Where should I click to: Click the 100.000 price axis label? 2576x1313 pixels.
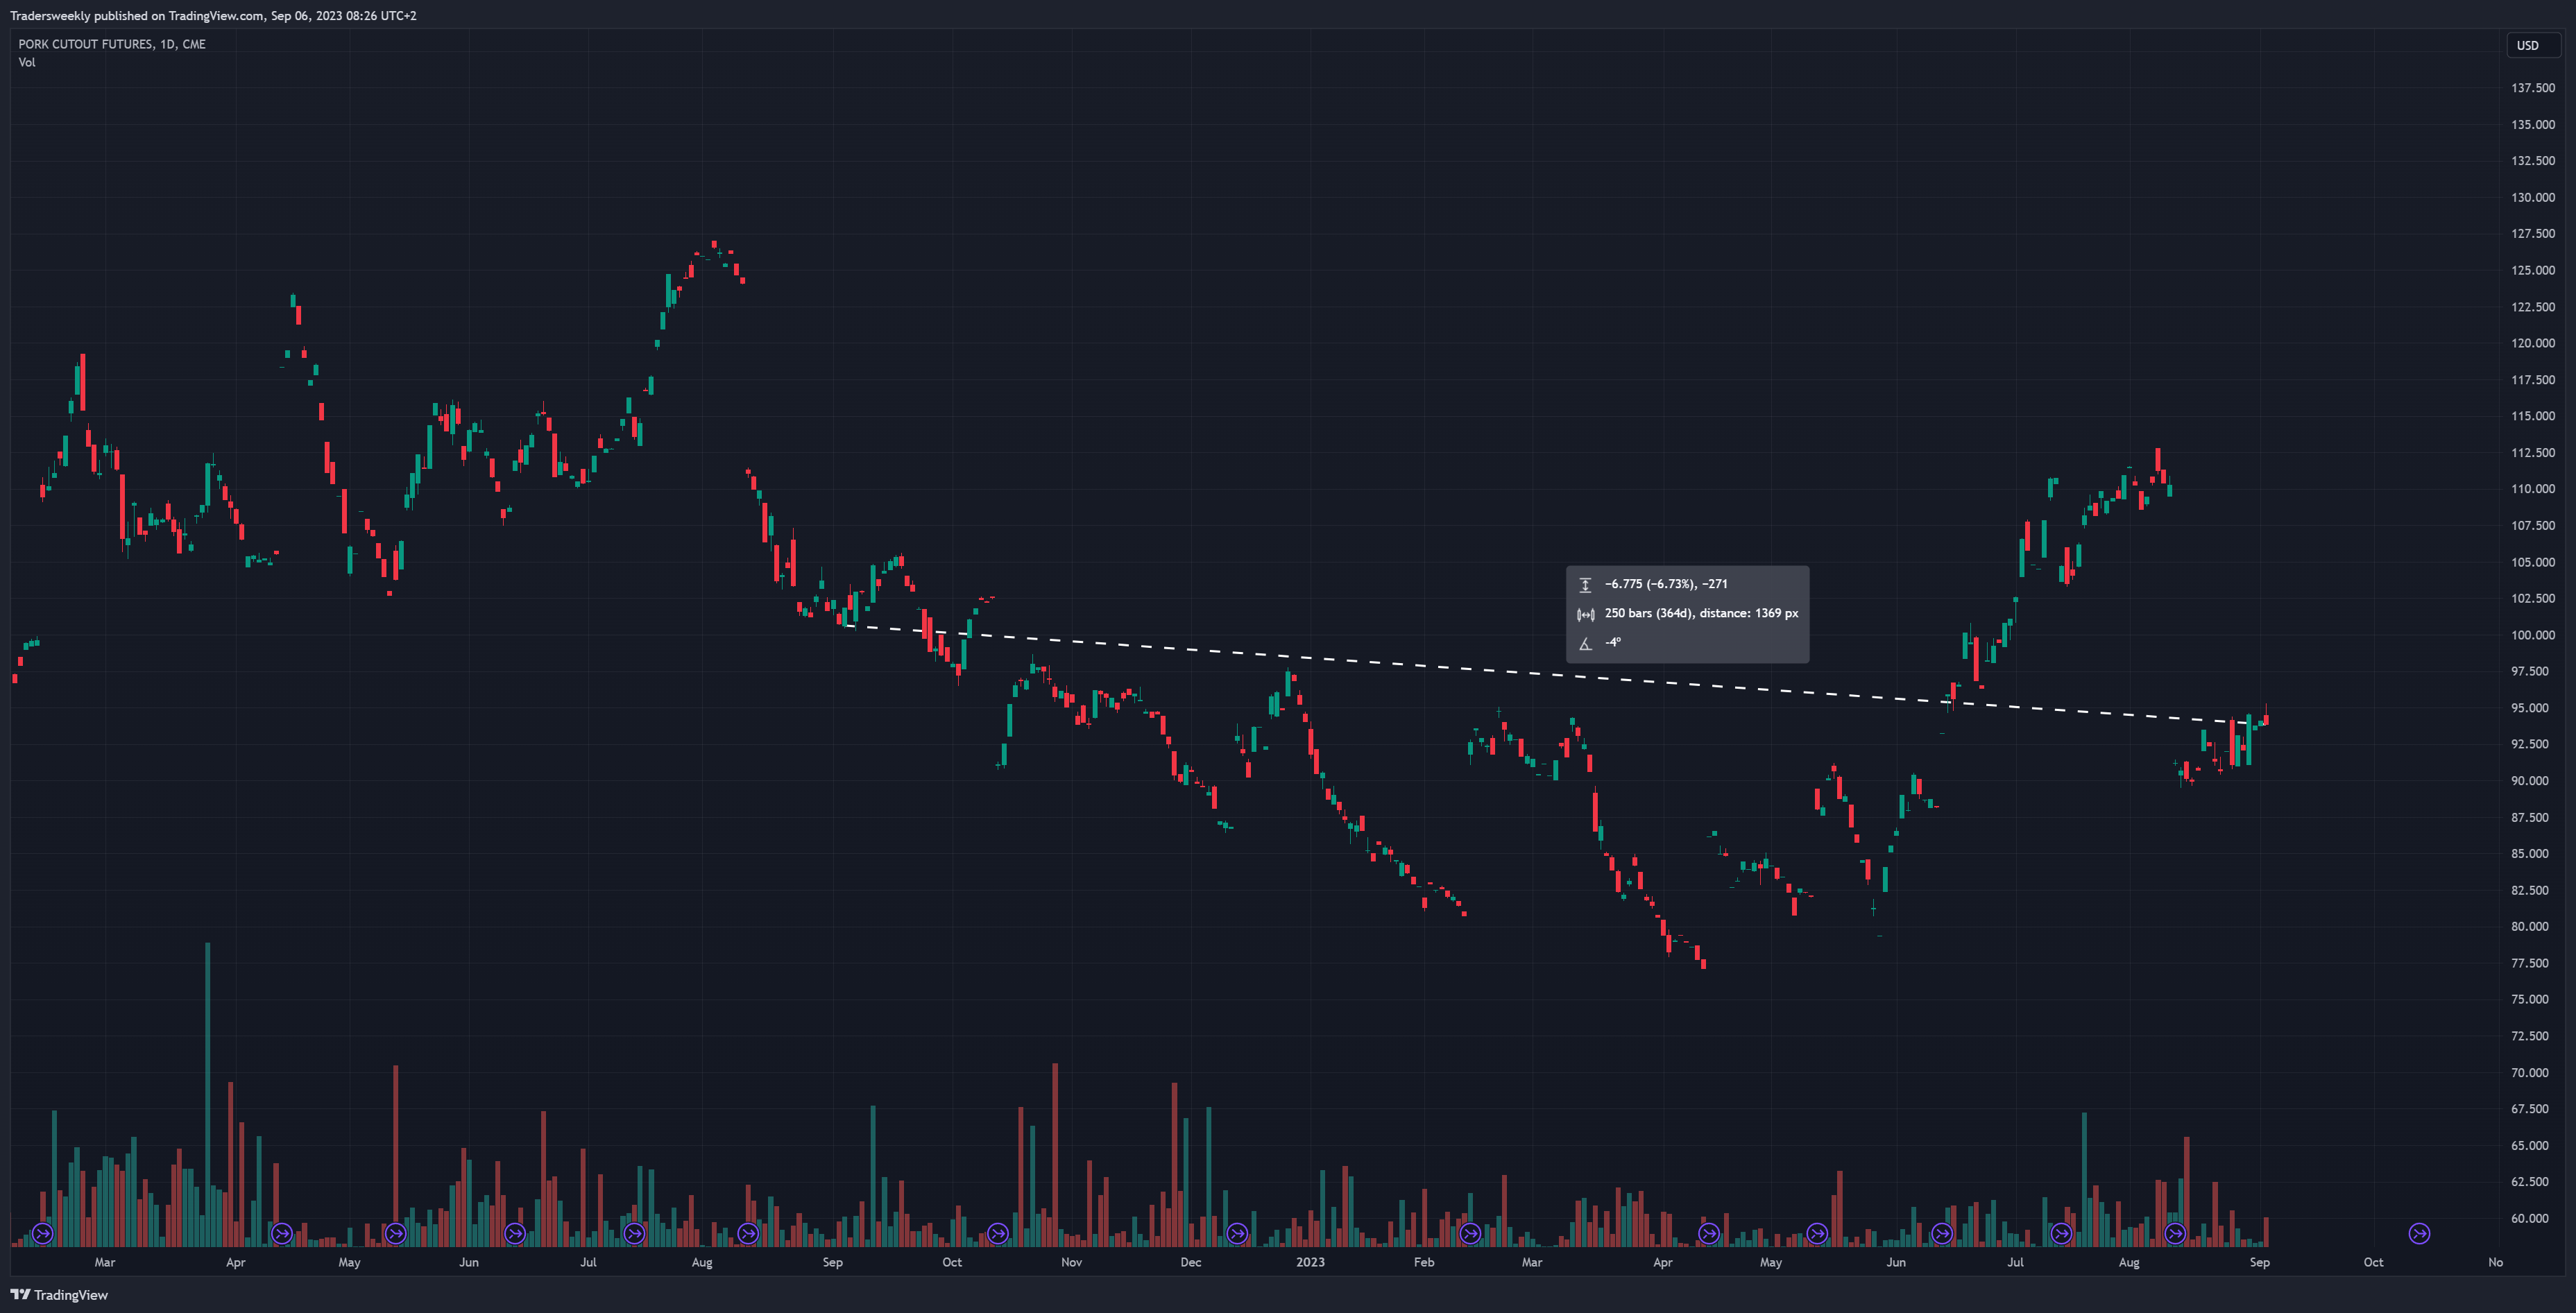click(x=2532, y=635)
